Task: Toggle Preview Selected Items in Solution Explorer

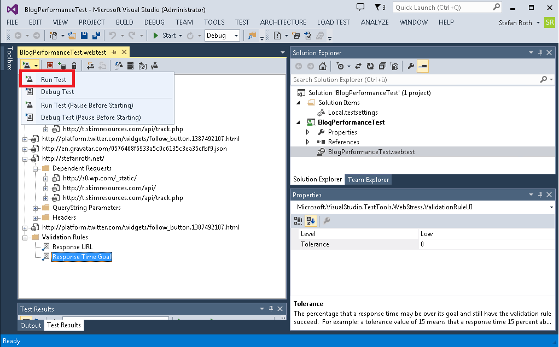Action: coord(423,66)
